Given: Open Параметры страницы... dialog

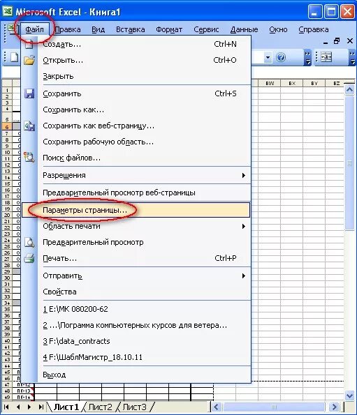Looking at the screenshot, I should [136, 210].
